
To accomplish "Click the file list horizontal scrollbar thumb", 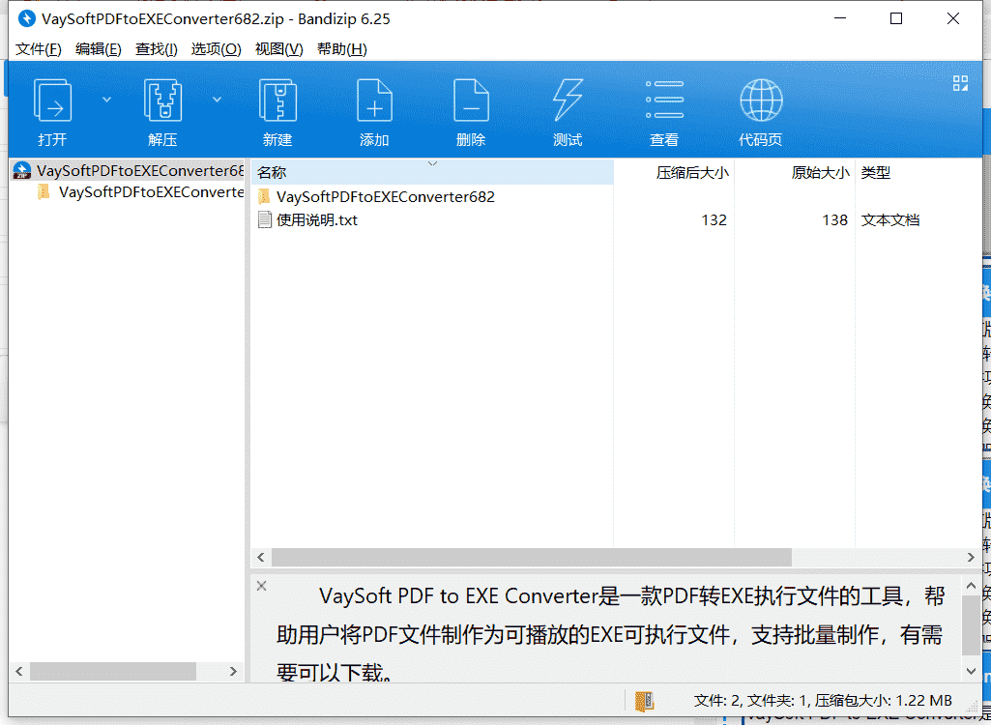I will click(x=531, y=557).
